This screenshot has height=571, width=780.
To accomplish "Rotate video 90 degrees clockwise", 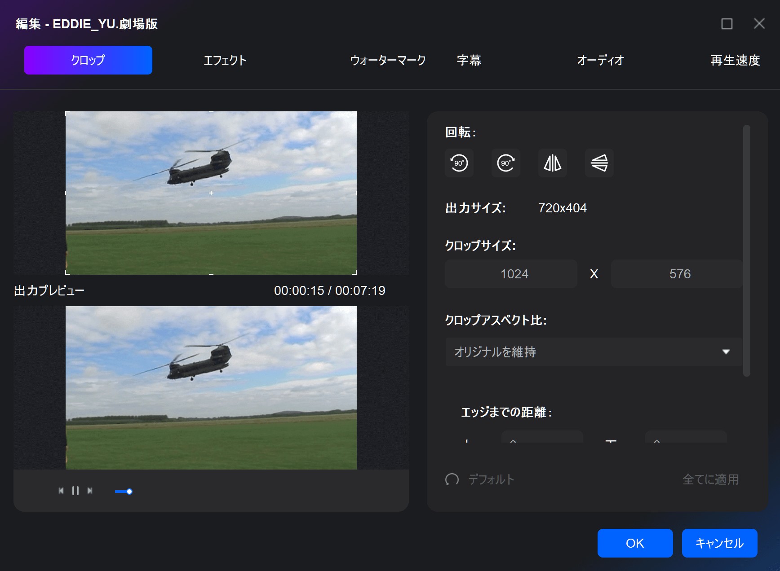I will 505,163.
